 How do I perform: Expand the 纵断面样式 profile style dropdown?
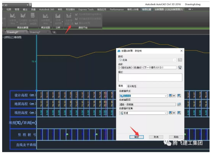(166, 96)
